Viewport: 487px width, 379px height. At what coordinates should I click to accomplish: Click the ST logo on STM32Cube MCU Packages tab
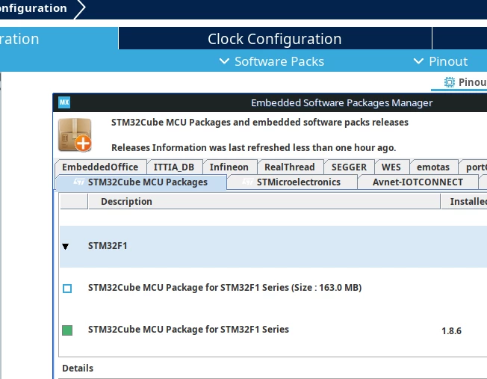(x=79, y=182)
